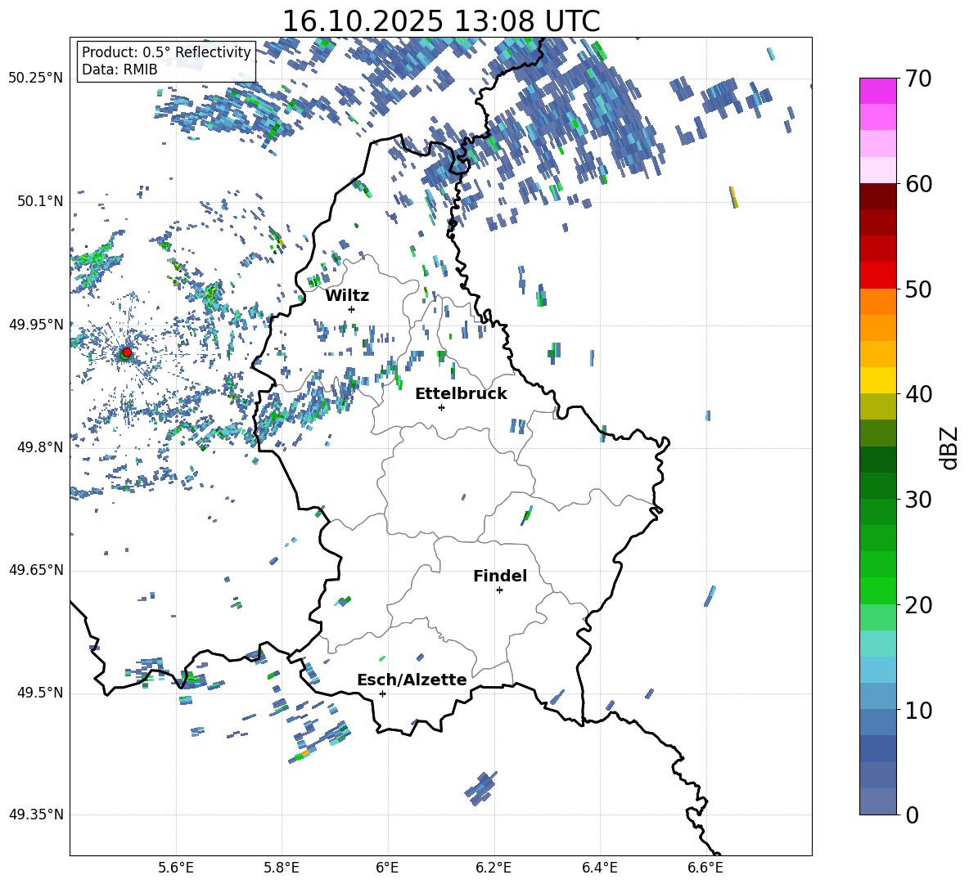Click the Findel station cross marker
Image resolution: width=969 pixels, height=884 pixels.
pyautogui.click(x=499, y=590)
